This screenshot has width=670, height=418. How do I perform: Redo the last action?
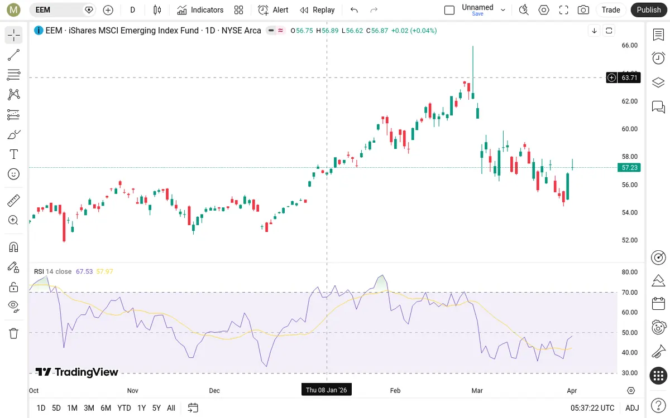point(374,10)
